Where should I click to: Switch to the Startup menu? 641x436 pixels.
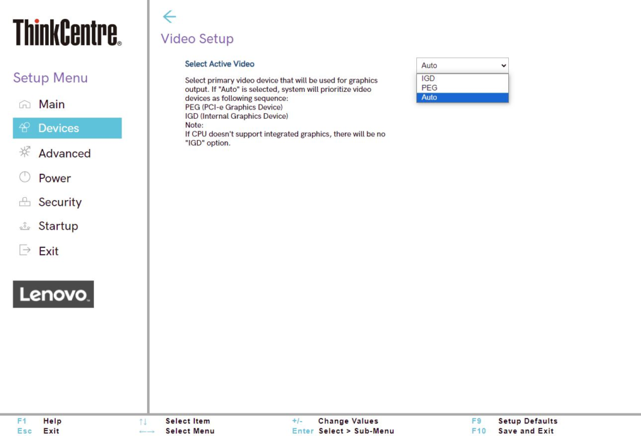coord(58,226)
